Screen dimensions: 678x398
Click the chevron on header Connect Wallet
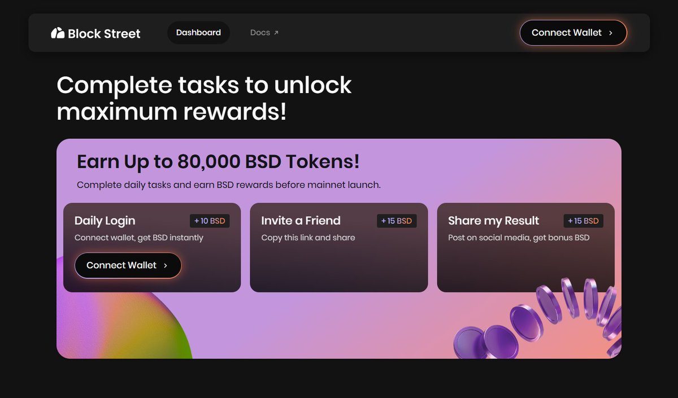(x=611, y=33)
